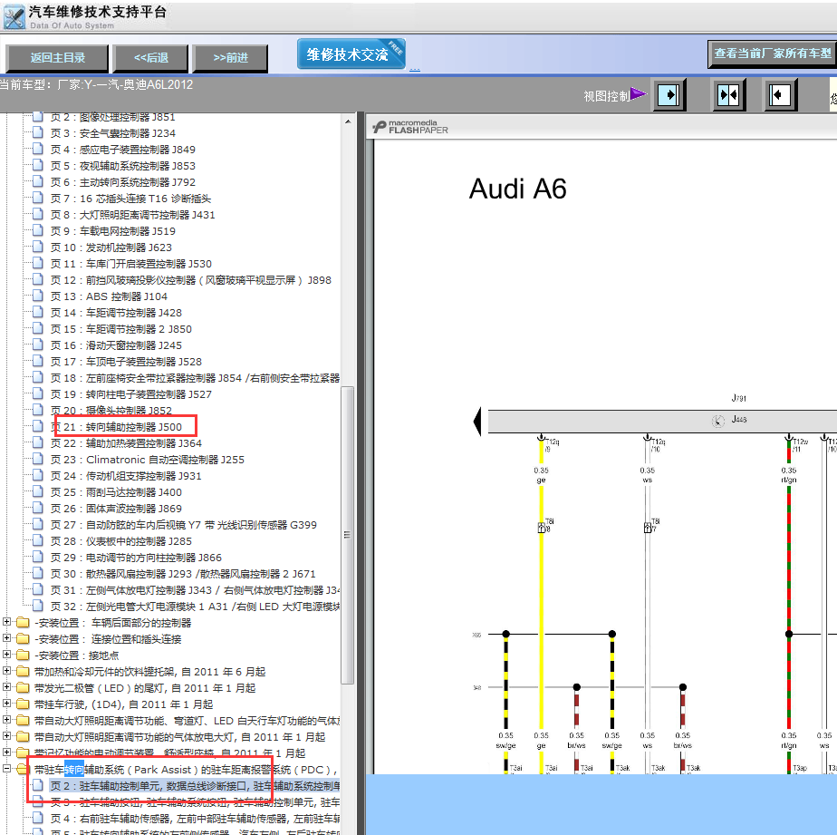Expand 带挂车行驶 (1D4) node
The width and height of the screenshot is (837, 835).
pos(6,704)
